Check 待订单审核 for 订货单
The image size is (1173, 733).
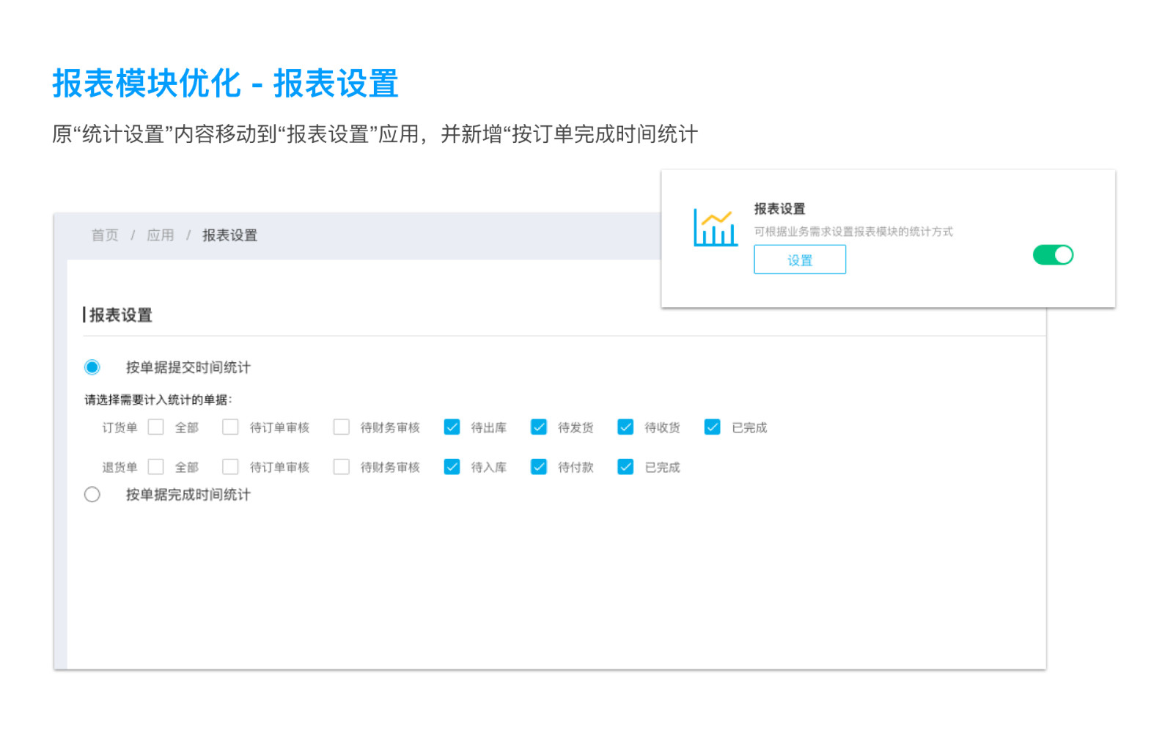(230, 427)
